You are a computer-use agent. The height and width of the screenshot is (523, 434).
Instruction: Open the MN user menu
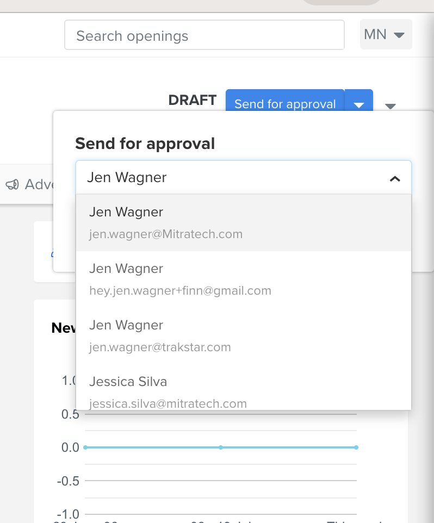386,34
